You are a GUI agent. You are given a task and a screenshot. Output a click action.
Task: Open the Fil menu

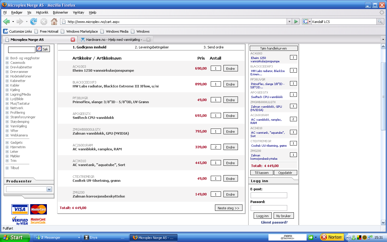[x=5, y=12]
